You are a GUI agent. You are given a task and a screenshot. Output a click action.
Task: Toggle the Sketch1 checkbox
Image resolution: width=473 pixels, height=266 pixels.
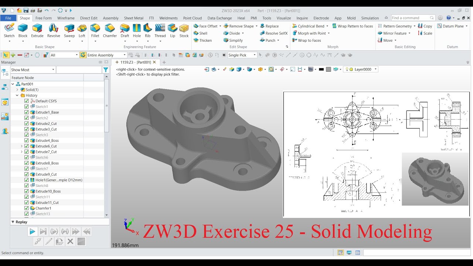click(27, 107)
